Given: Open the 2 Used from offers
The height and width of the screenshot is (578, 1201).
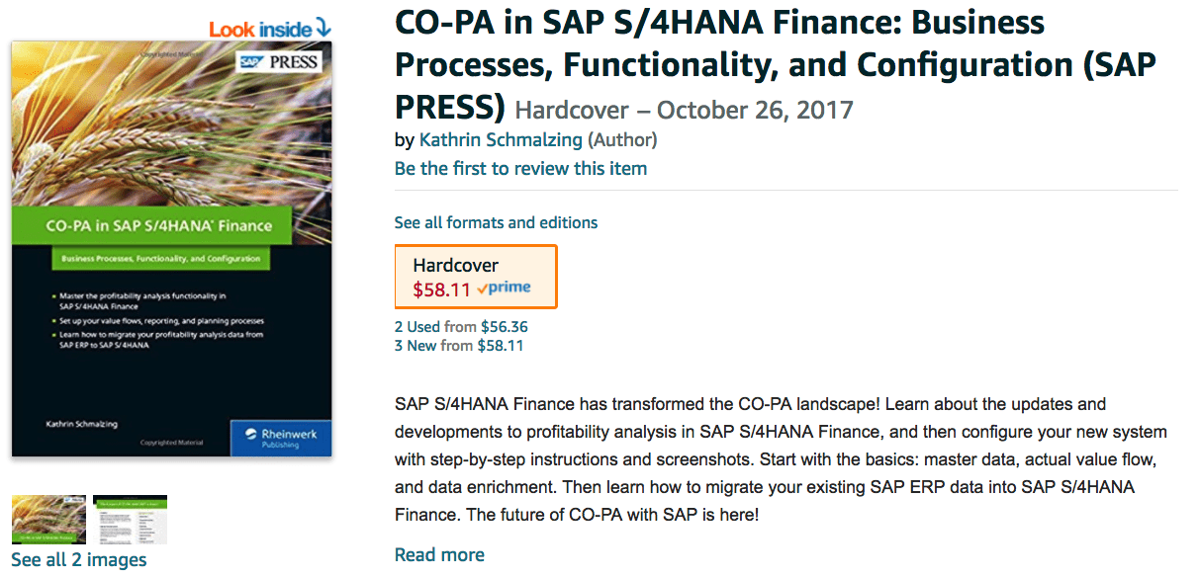Looking at the screenshot, I should [435, 327].
